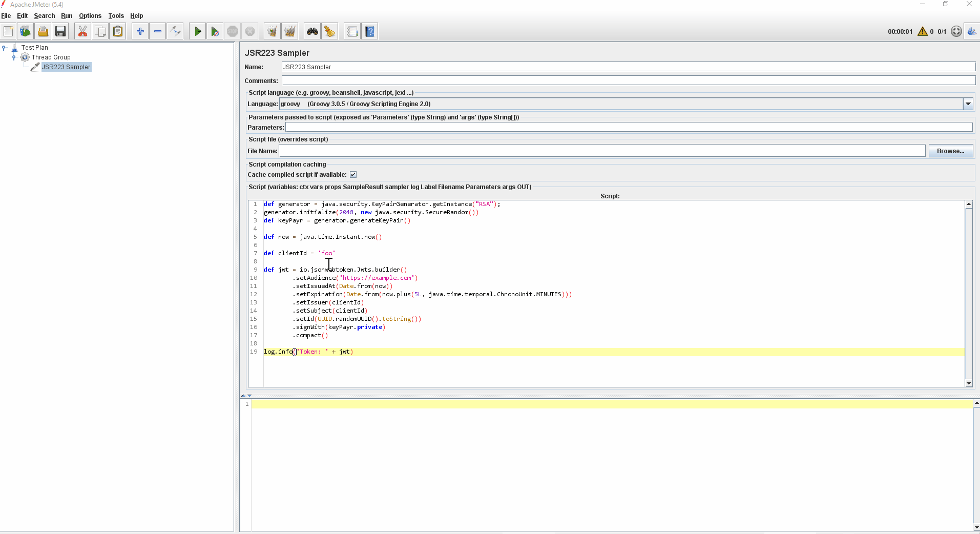The width and height of the screenshot is (980, 534).
Task: Clear all results using the double-broom icon
Action: pyautogui.click(x=289, y=31)
